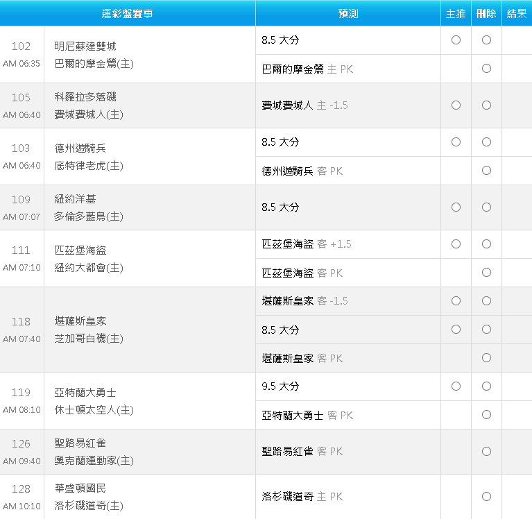Image resolution: width=532 pixels, height=519 pixels.
Task: Select 主推 radio for game 109 8.5 大分
Action: [456, 207]
